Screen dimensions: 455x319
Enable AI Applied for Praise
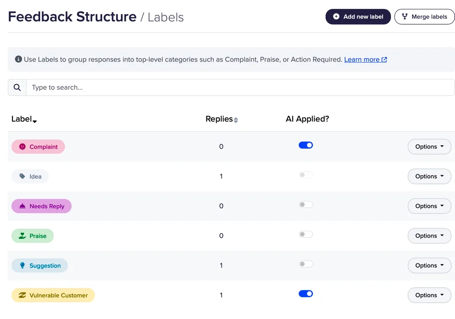(306, 234)
